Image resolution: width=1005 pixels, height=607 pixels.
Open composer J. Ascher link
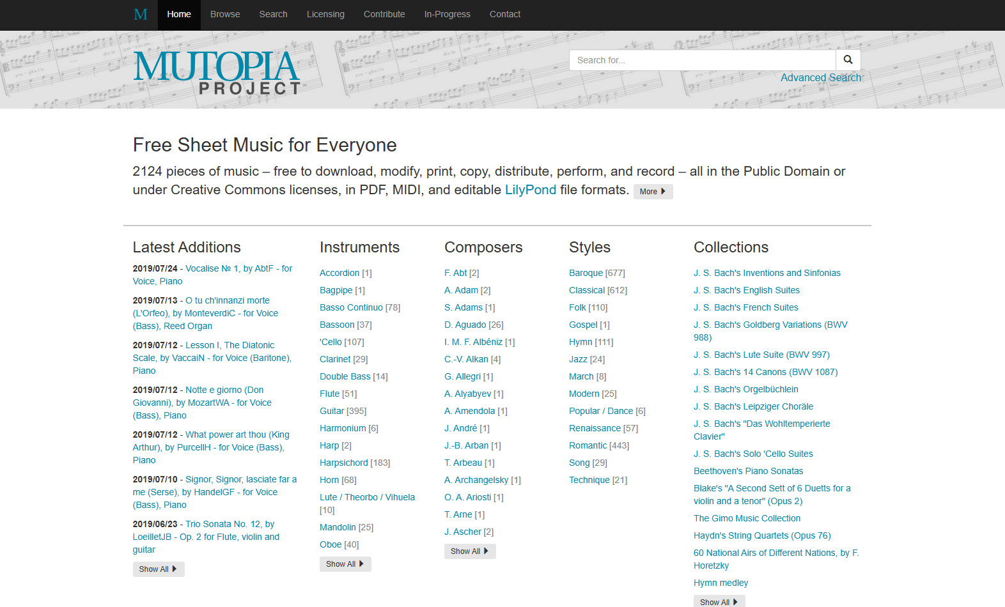463,532
